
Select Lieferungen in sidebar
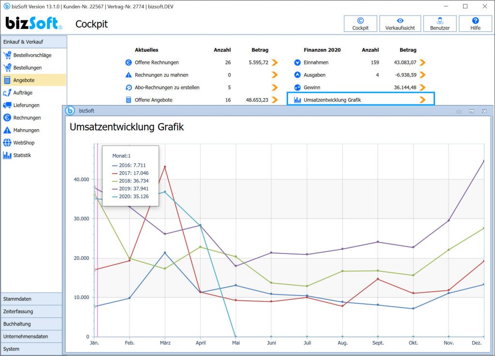[33, 105]
